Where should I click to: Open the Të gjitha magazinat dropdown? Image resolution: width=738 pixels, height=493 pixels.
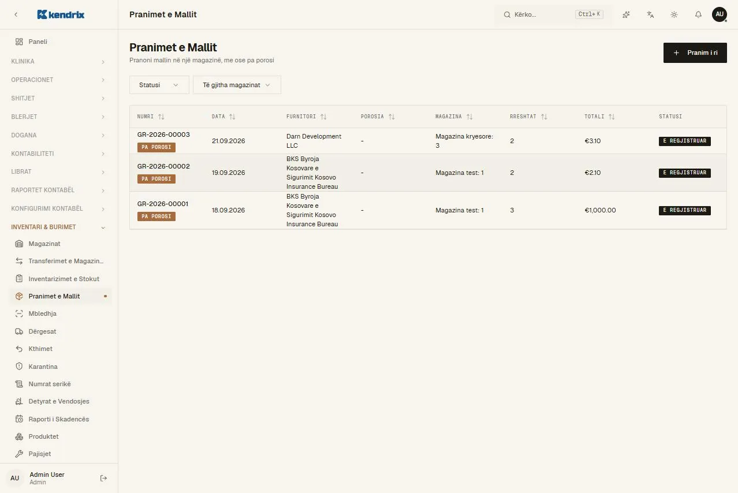click(x=237, y=85)
